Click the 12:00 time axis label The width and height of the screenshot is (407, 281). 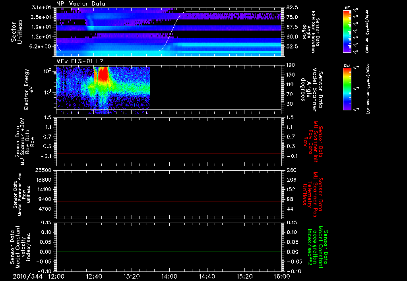coord(56,276)
